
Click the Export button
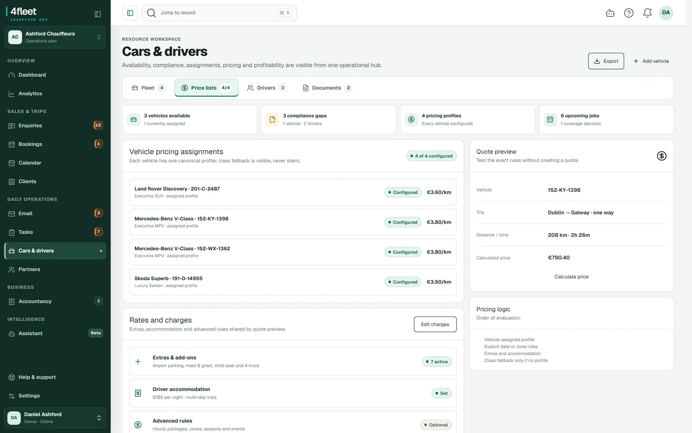[606, 61]
